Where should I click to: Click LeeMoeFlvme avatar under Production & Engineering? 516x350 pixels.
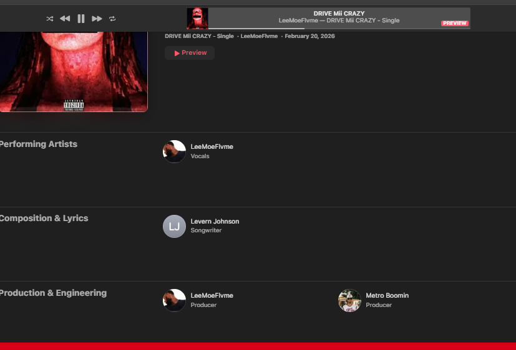point(175,300)
